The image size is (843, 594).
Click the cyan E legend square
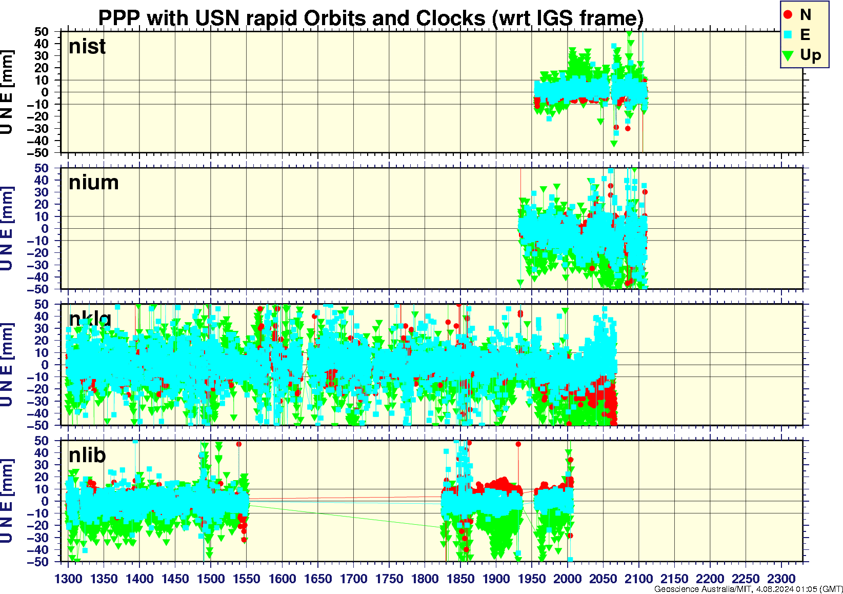788,35
